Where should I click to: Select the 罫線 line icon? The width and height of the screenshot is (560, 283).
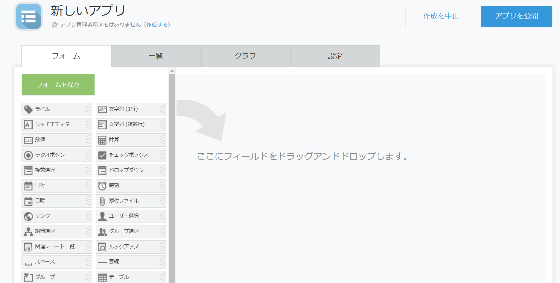(102, 262)
